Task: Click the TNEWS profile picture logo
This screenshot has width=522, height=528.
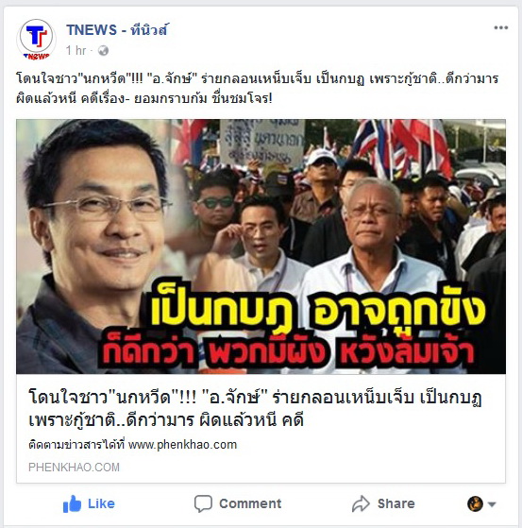Action: (x=37, y=40)
